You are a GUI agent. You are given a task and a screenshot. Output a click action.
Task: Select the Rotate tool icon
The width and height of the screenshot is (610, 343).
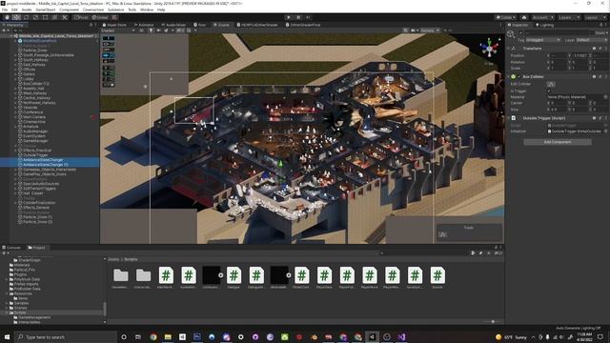tap(26, 17)
